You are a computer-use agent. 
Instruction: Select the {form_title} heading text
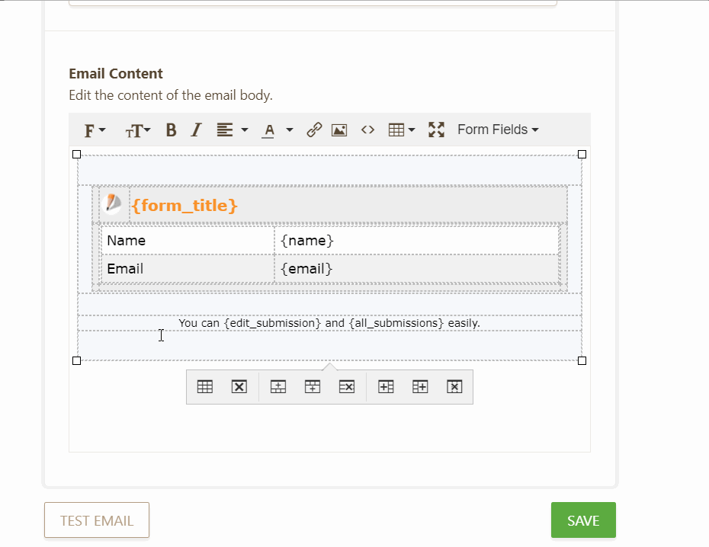click(184, 206)
